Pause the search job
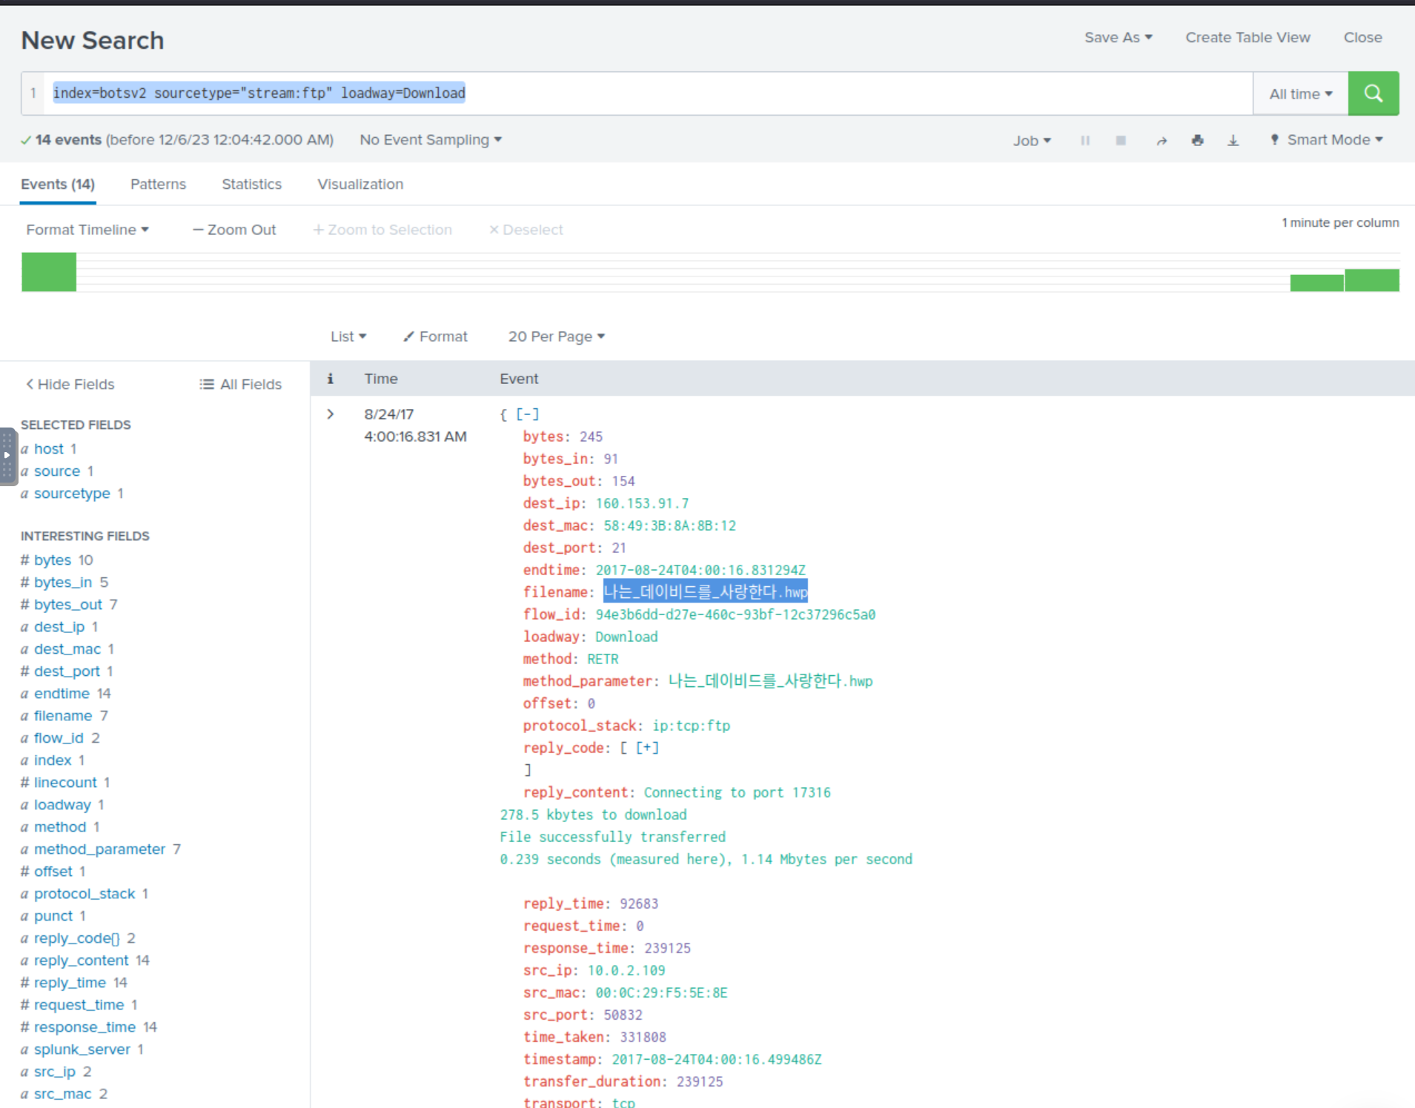Image resolution: width=1415 pixels, height=1108 pixels. click(1085, 140)
